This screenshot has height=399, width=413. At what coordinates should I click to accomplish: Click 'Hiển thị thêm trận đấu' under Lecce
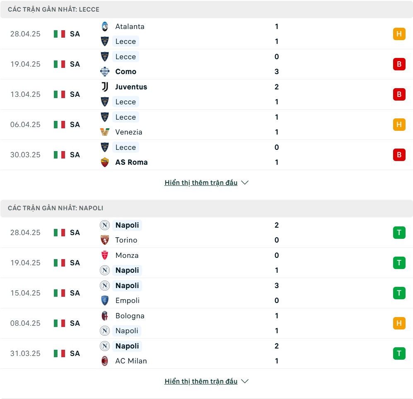coord(201,183)
